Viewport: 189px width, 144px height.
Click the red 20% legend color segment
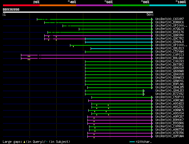[21, 5]
